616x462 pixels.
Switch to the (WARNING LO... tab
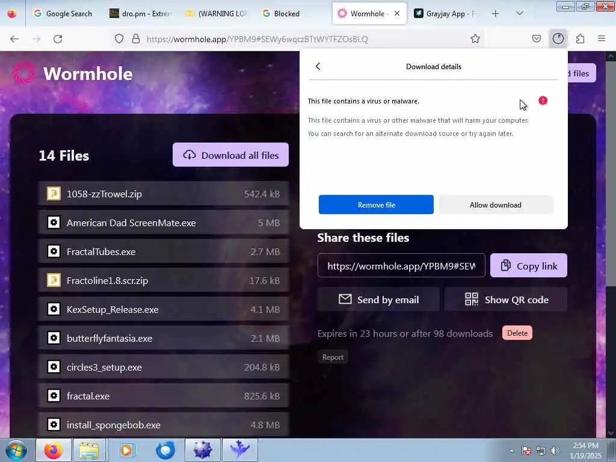tap(217, 14)
